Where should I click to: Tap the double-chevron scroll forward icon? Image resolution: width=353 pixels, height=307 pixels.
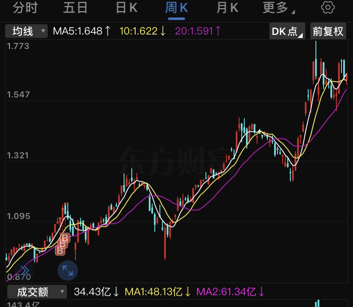(x=24, y=270)
